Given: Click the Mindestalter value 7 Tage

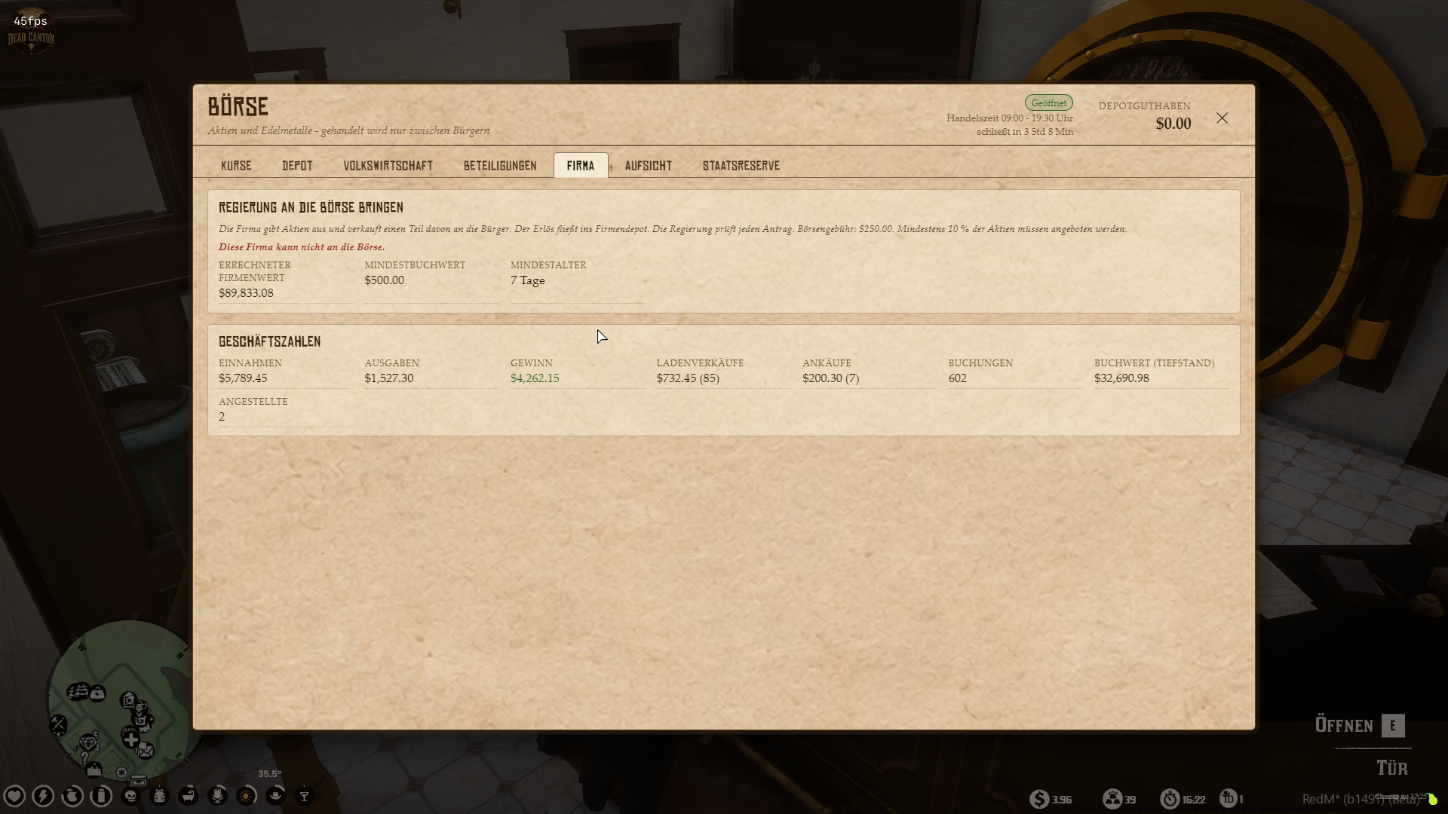Looking at the screenshot, I should [527, 280].
